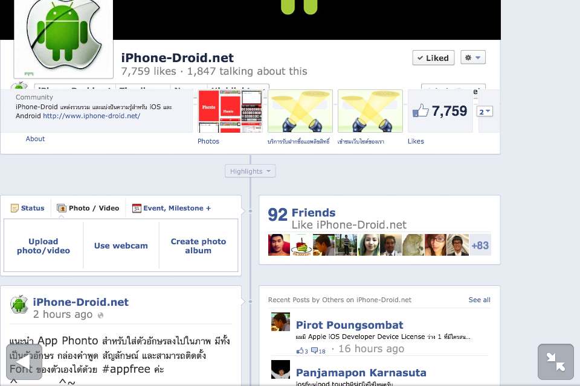Open the iphone-droid.net website link

91,116
